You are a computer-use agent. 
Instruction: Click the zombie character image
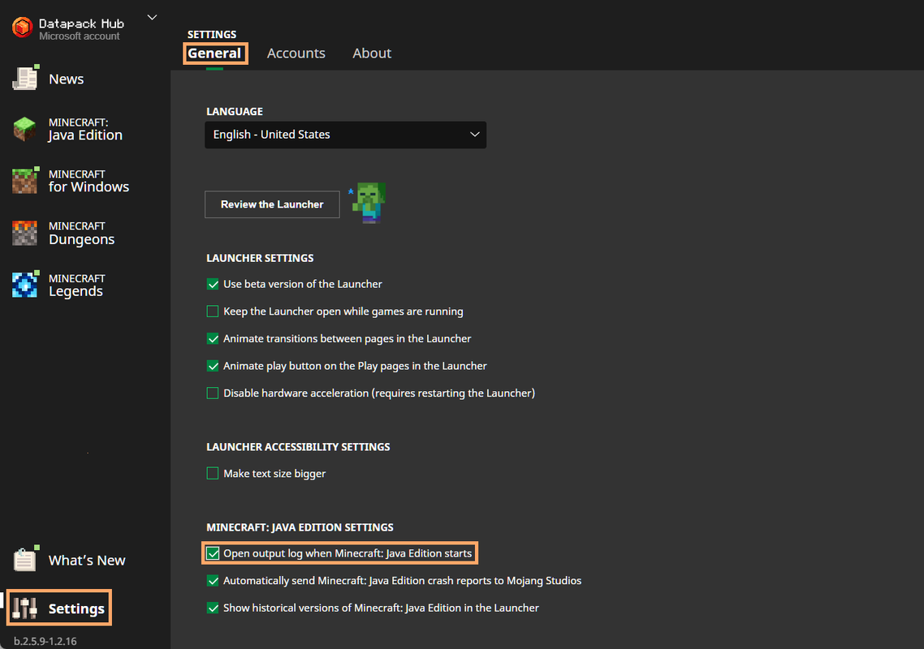(x=369, y=203)
